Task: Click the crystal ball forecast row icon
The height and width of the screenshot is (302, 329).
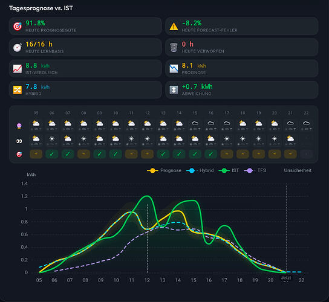Action: click(x=19, y=126)
